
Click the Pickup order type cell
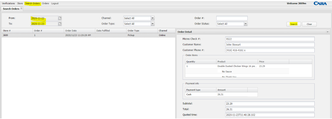142,35
